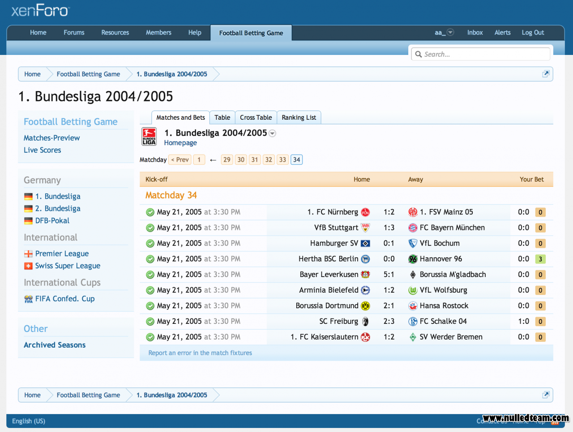The width and height of the screenshot is (573, 432).
Task: Open Live Scores in sidebar
Action: pyautogui.click(x=42, y=150)
